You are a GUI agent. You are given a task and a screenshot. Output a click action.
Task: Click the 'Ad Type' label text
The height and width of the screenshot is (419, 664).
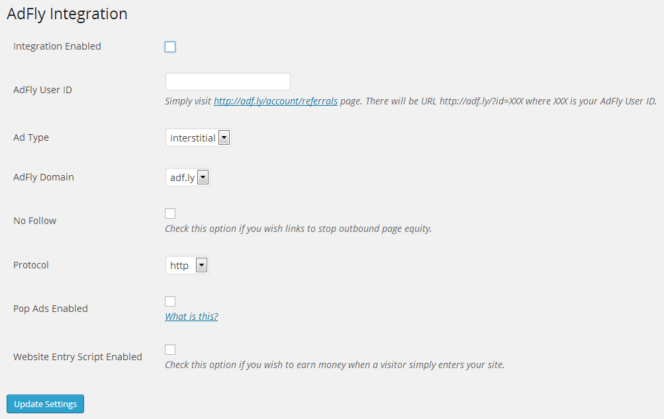(x=31, y=137)
